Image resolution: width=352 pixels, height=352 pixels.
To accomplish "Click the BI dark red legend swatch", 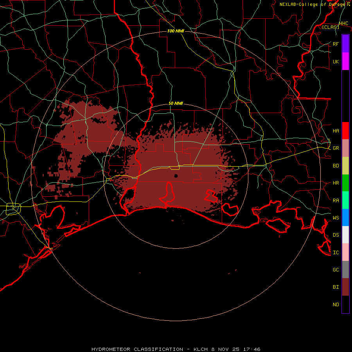I will [345, 287].
